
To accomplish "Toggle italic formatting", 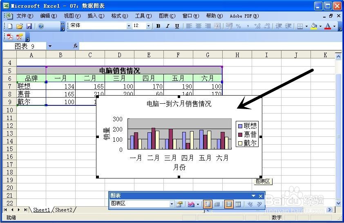I will [168, 26].
